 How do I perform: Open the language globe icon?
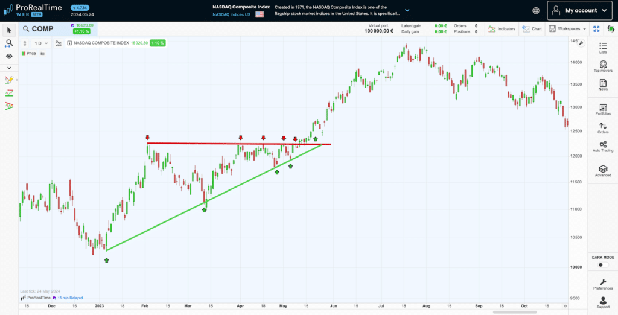click(x=536, y=11)
